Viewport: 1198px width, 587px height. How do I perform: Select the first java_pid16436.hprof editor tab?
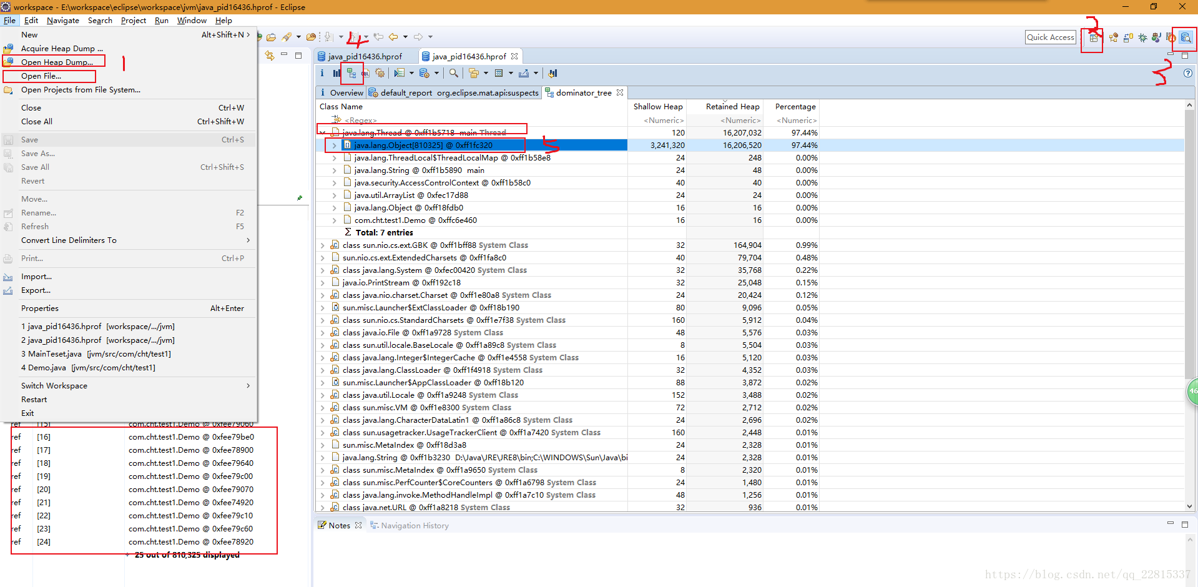pyautogui.click(x=365, y=56)
